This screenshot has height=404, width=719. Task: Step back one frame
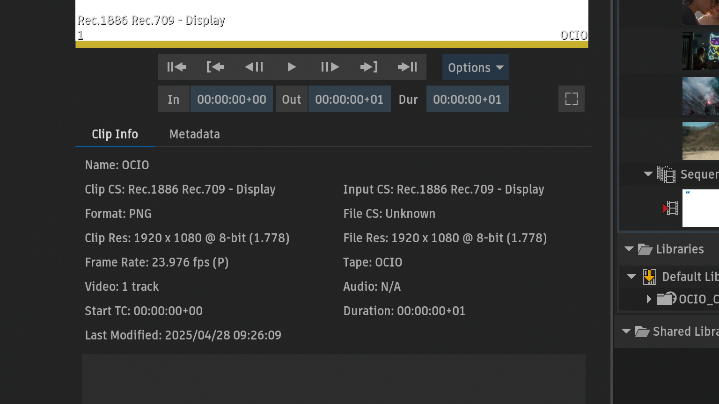point(254,67)
